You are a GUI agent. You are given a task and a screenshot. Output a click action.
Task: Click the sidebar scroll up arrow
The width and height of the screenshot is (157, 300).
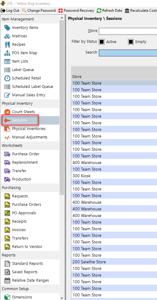coord(62,18)
